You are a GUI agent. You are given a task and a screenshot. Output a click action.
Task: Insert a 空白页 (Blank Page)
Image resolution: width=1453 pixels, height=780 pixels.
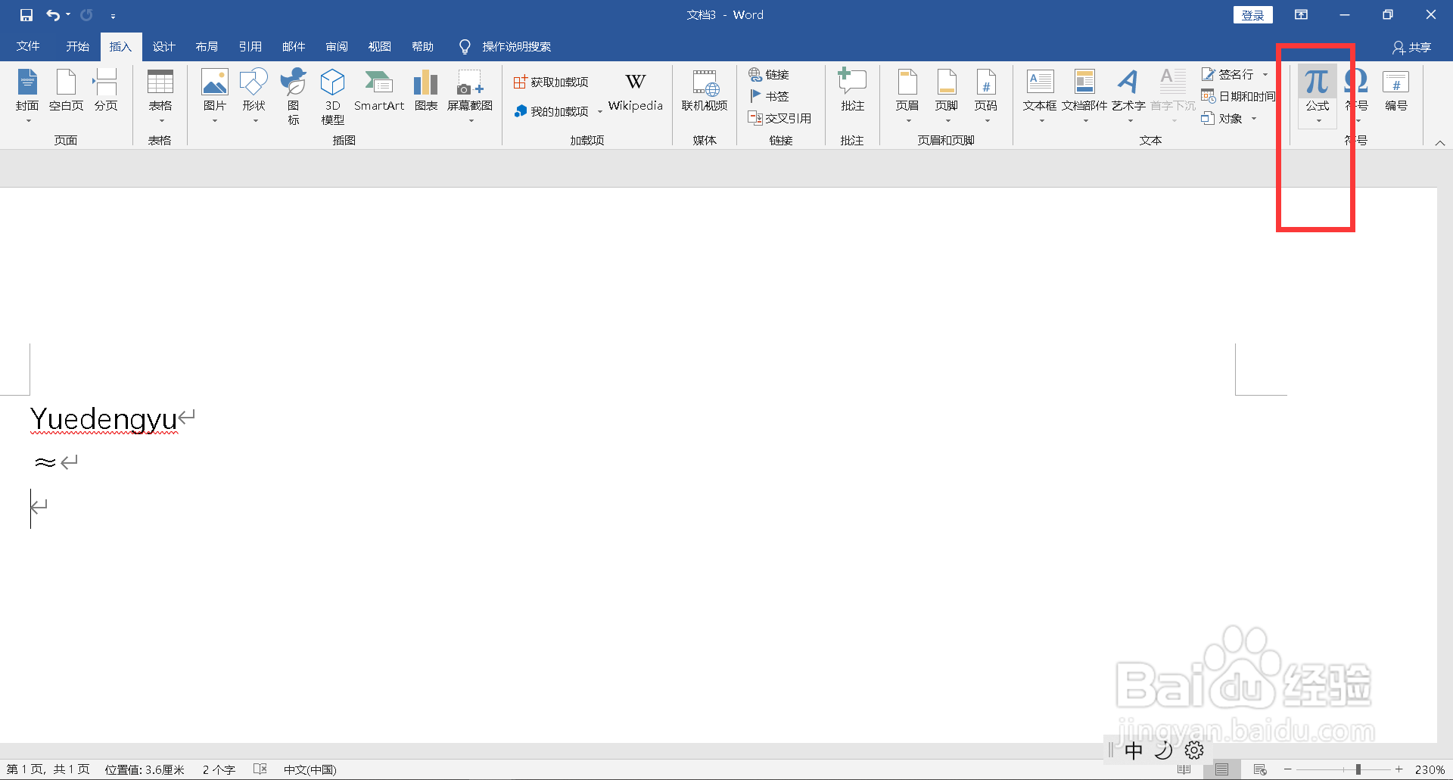(x=67, y=91)
